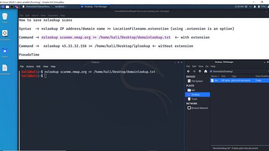
Task: Click the nslookup 45.33.32.156 command line
Action: point(97,46)
